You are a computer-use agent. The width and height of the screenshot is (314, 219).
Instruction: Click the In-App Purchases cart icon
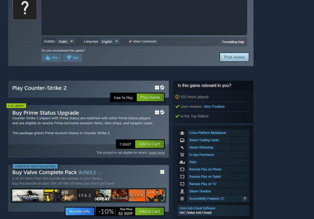coord(182,155)
